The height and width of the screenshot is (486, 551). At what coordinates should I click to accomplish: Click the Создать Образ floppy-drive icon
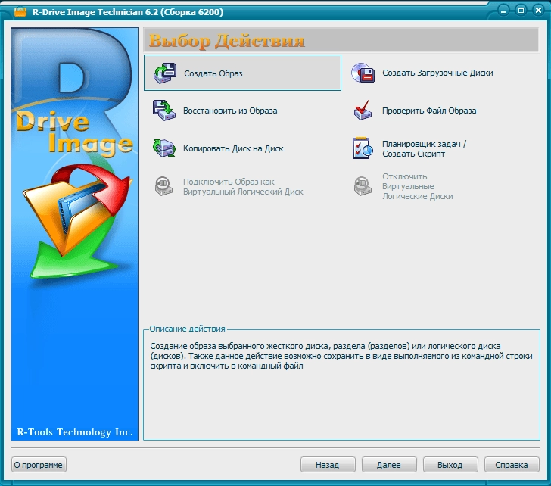click(164, 73)
